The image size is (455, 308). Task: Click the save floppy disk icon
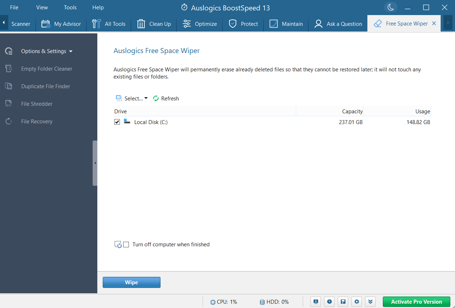tap(343, 302)
